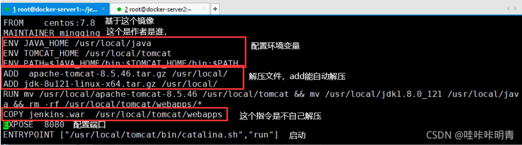Viewport: 522px width, 145px height.
Task: Click the 'ADD apache-tomcat-8.5.46.tar.gz' line
Action: [x=115, y=74]
